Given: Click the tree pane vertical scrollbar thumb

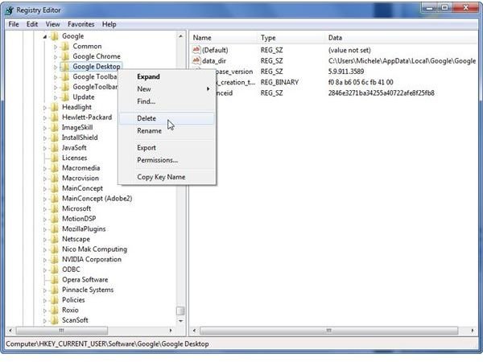Looking at the screenshot, I should [180, 311].
